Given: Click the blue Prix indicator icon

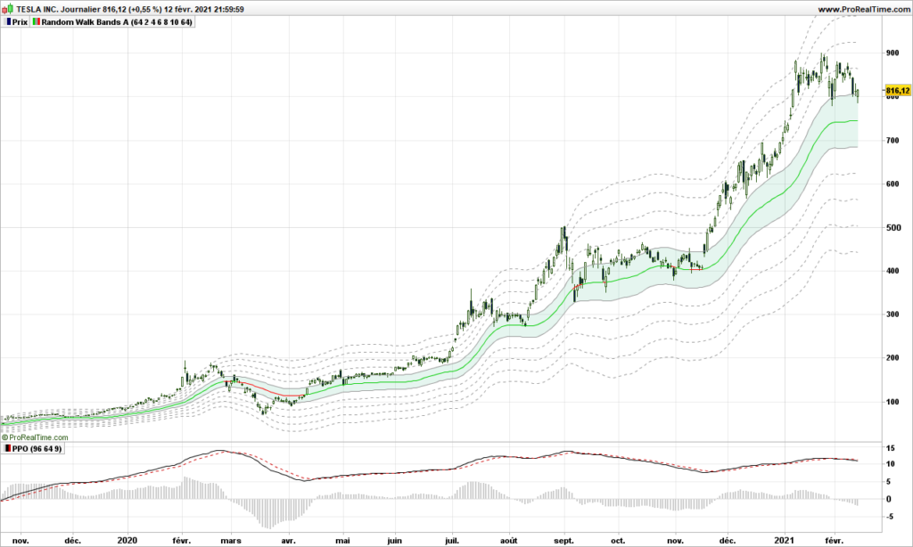Looking at the screenshot, I should click(x=8, y=22).
